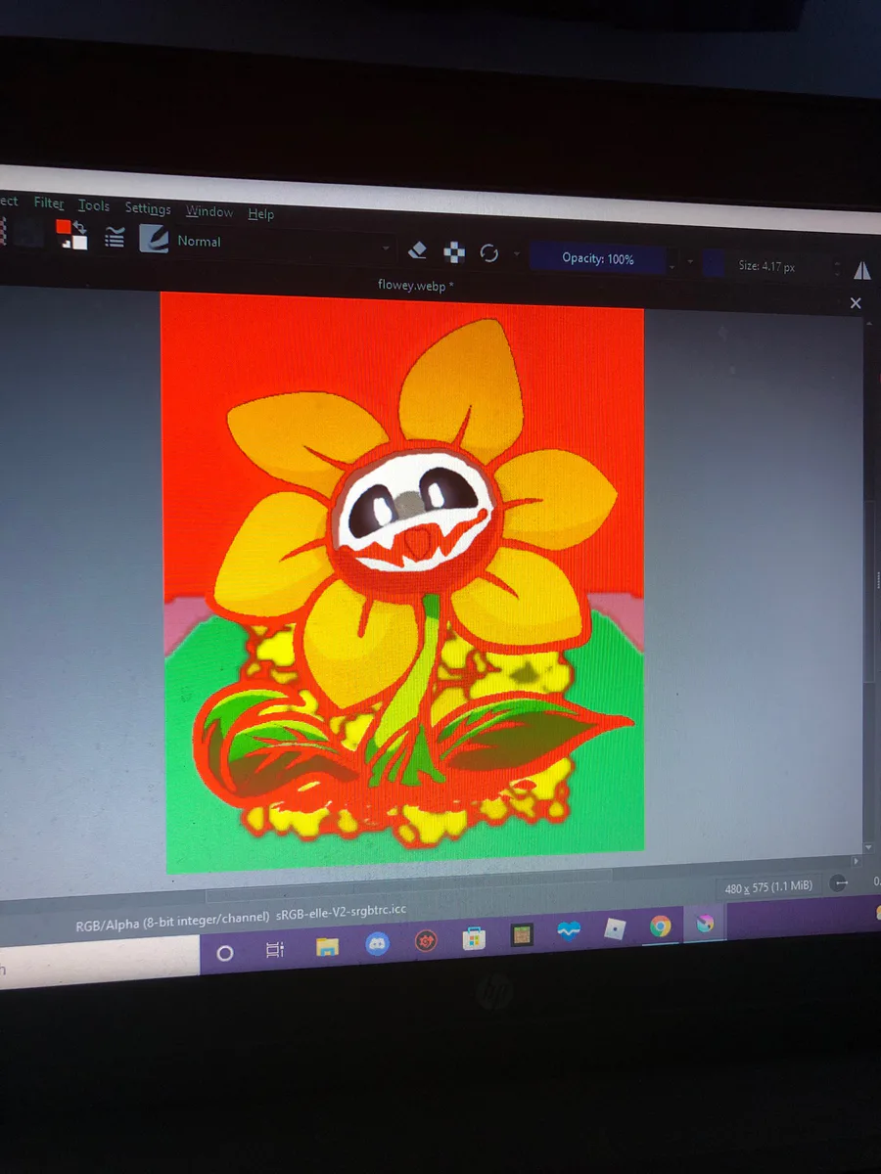Viewport: 881px width, 1174px height.
Task: Click the scroll down arrow of canvas scrollbar
Action: pyautogui.click(x=868, y=847)
